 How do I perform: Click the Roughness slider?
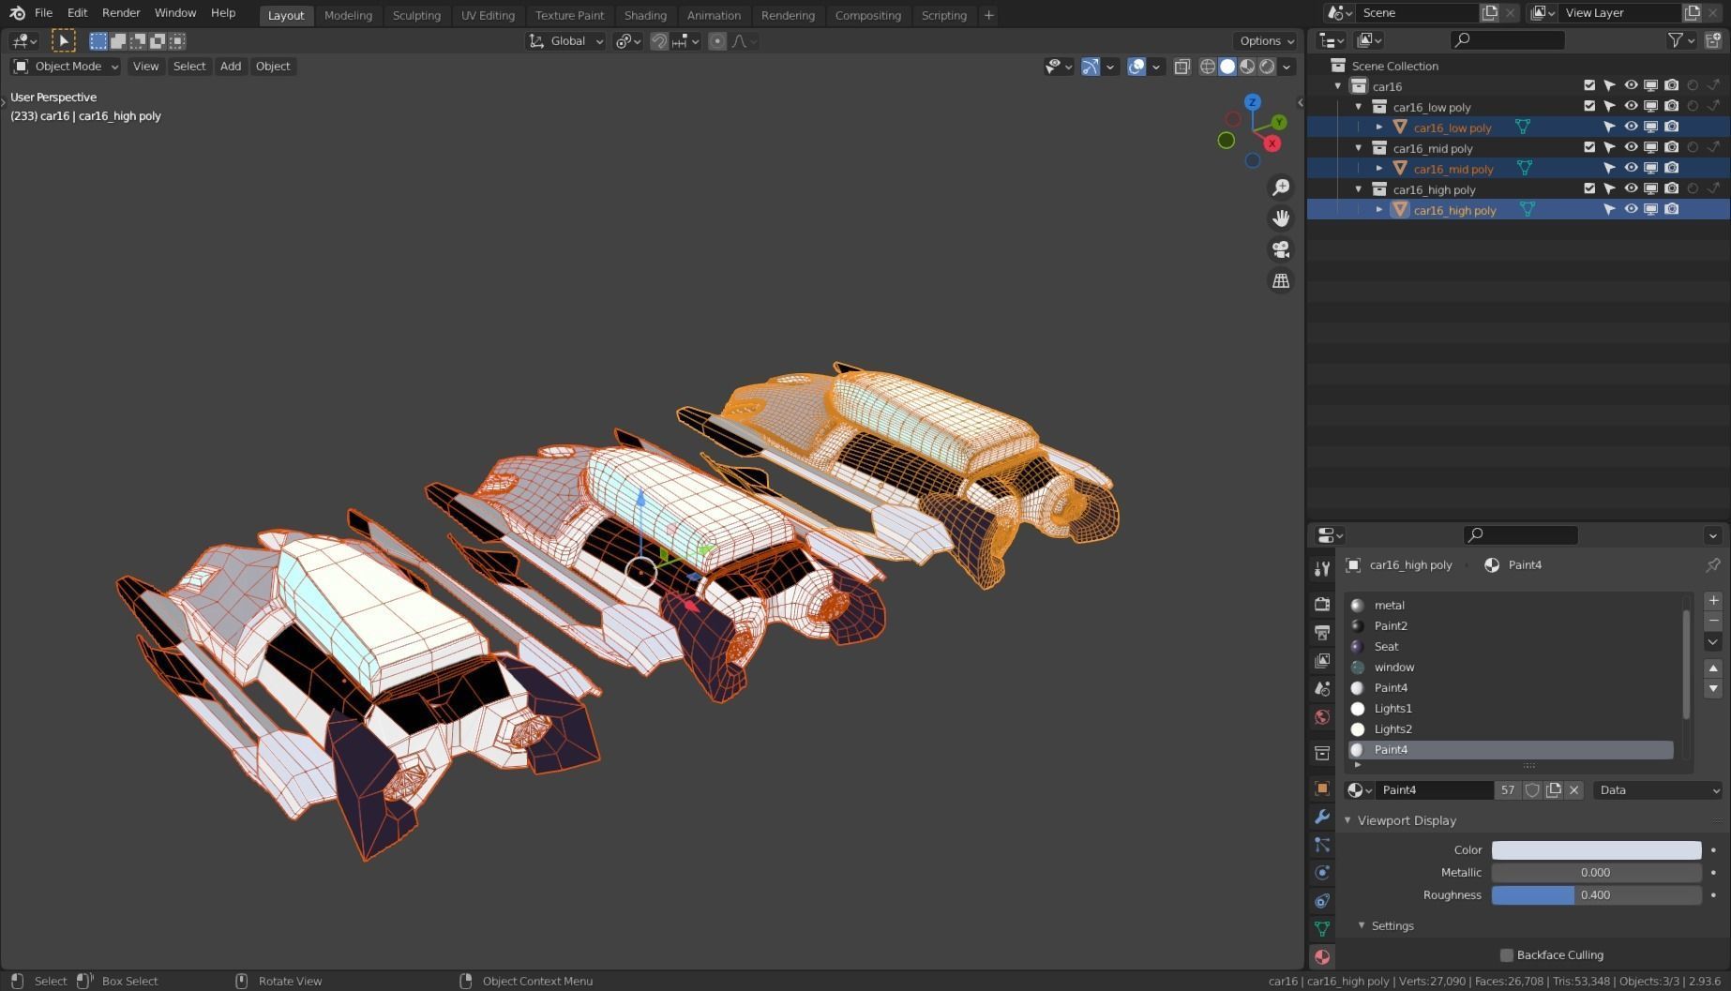1596,895
